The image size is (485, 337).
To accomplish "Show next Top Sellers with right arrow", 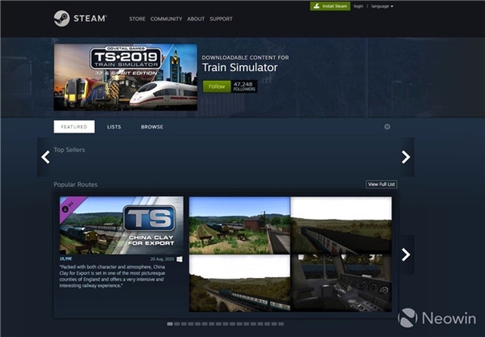I will [x=406, y=157].
